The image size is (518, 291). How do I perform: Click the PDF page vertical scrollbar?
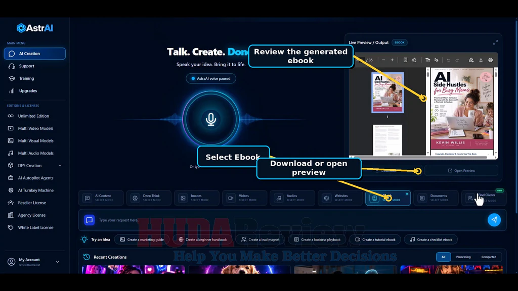click(x=496, y=111)
